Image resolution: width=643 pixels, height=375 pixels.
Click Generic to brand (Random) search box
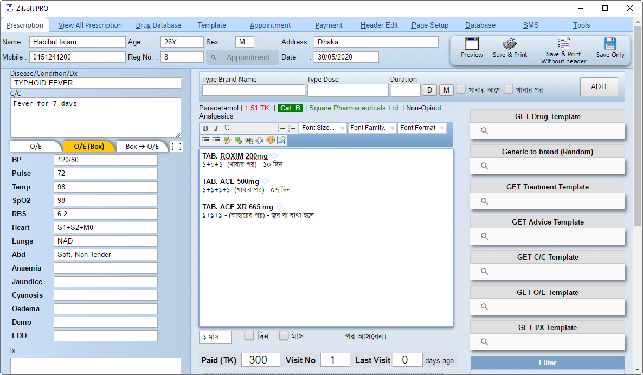point(548,166)
